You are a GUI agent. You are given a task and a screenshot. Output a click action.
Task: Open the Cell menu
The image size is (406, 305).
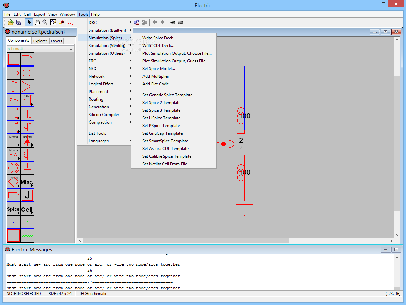click(x=27, y=14)
